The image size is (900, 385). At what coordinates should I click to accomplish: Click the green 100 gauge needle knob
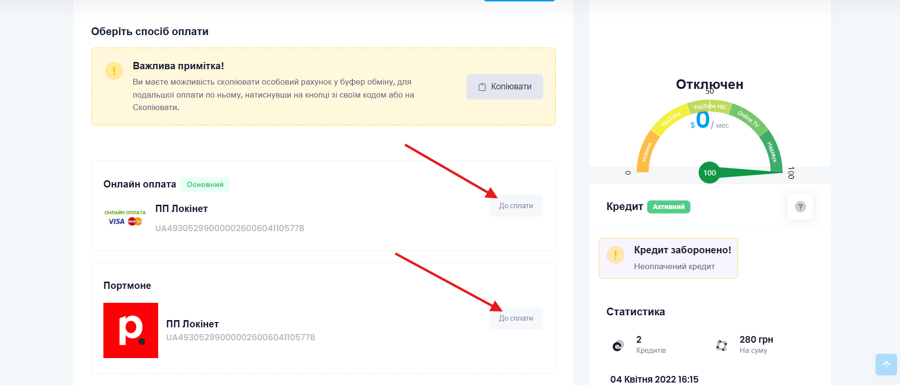710,173
